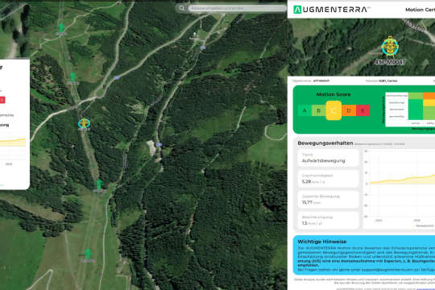This screenshot has width=435, height=290.
Task: Select the highlighted Motion Score grade C
Action: tap(333, 110)
